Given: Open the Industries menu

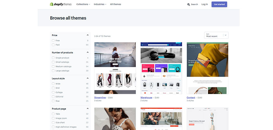Looking at the screenshot, I should pos(100,4).
